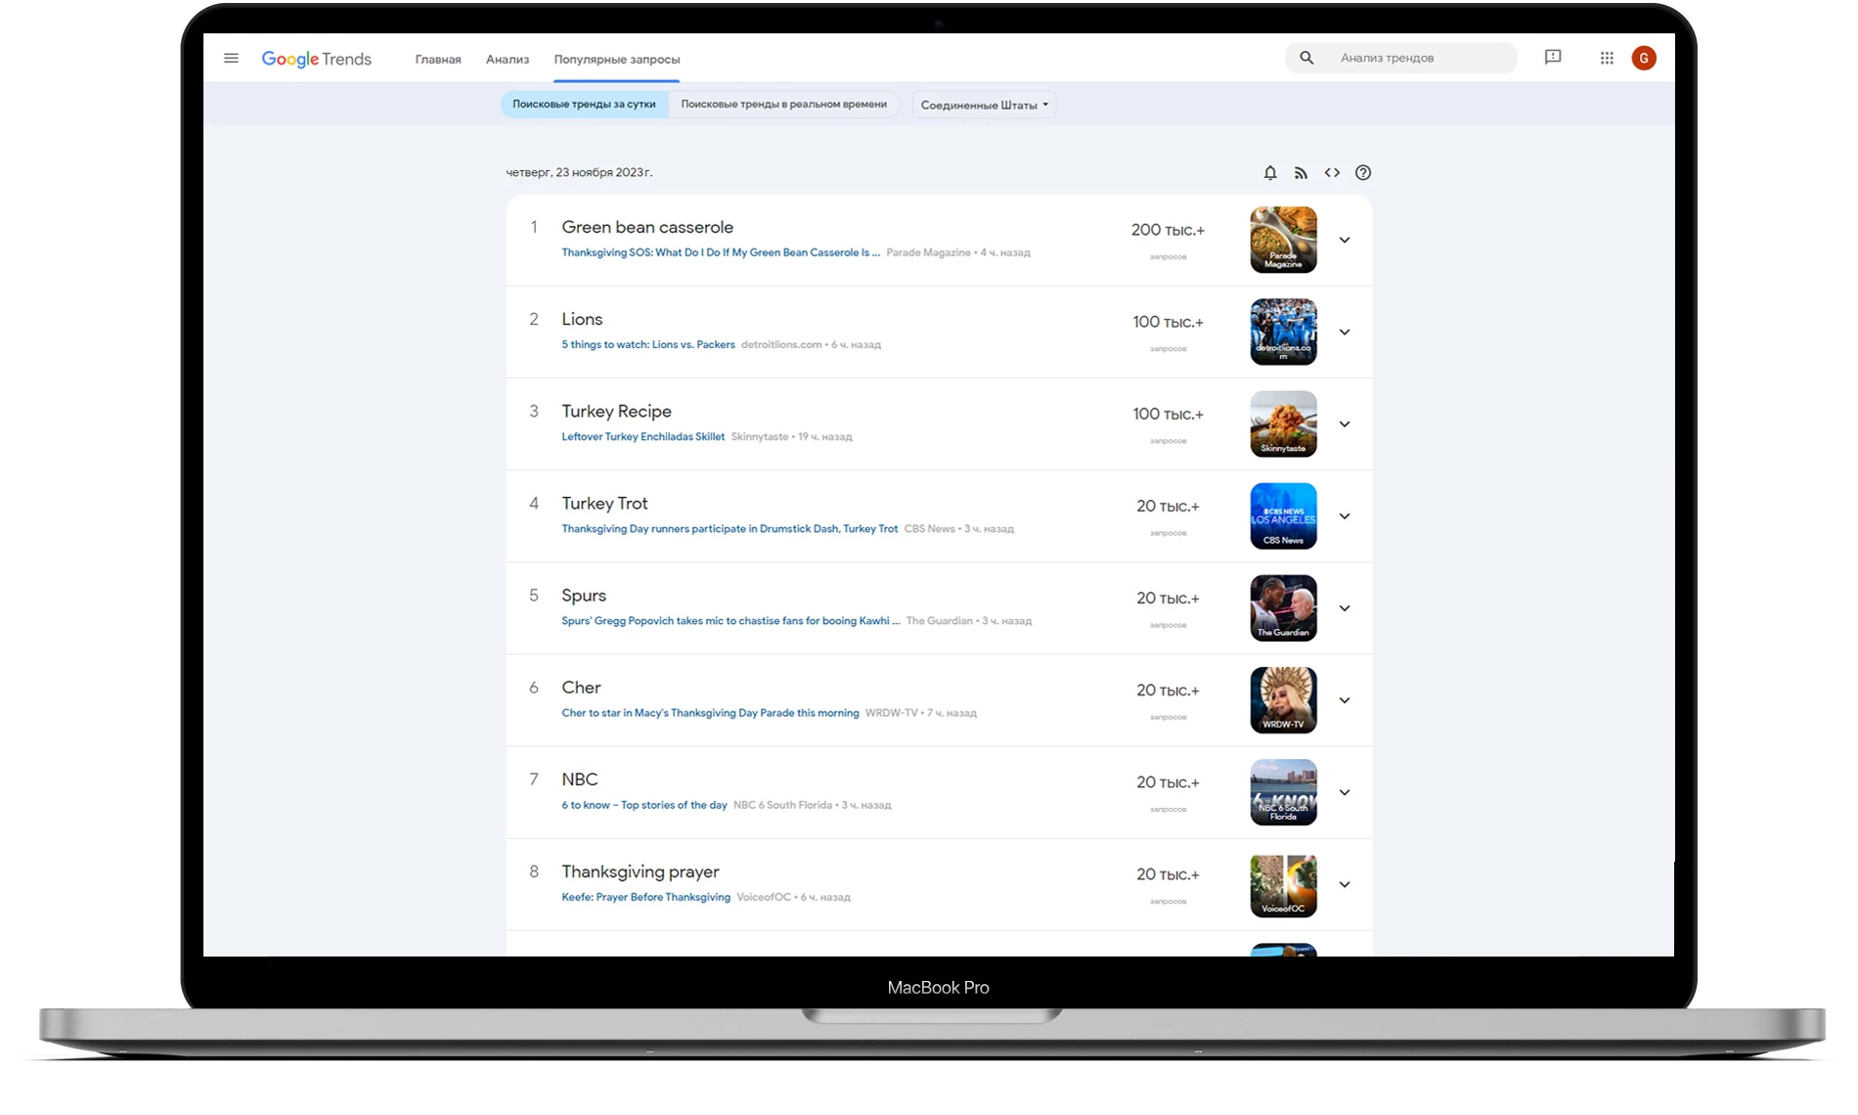The height and width of the screenshot is (1115, 1858).
Task: Click the Thanksgiving prayer title
Action: click(x=640, y=871)
